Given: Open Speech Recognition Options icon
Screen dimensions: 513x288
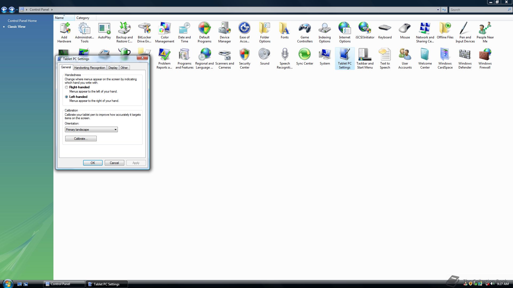Looking at the screenshot, I should (x=285, y=58).
